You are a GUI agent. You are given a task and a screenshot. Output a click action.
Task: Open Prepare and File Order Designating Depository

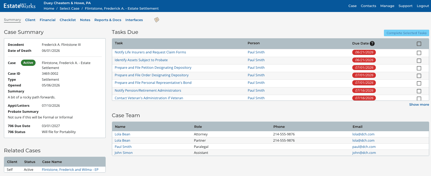point(152,75)
